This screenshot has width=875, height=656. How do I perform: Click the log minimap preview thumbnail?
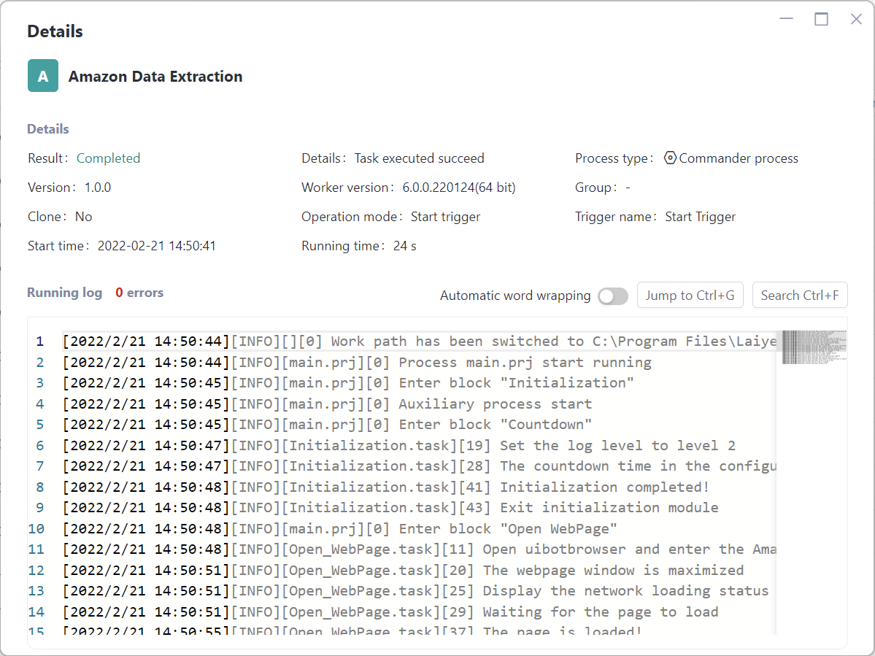(x=814, y=347)
